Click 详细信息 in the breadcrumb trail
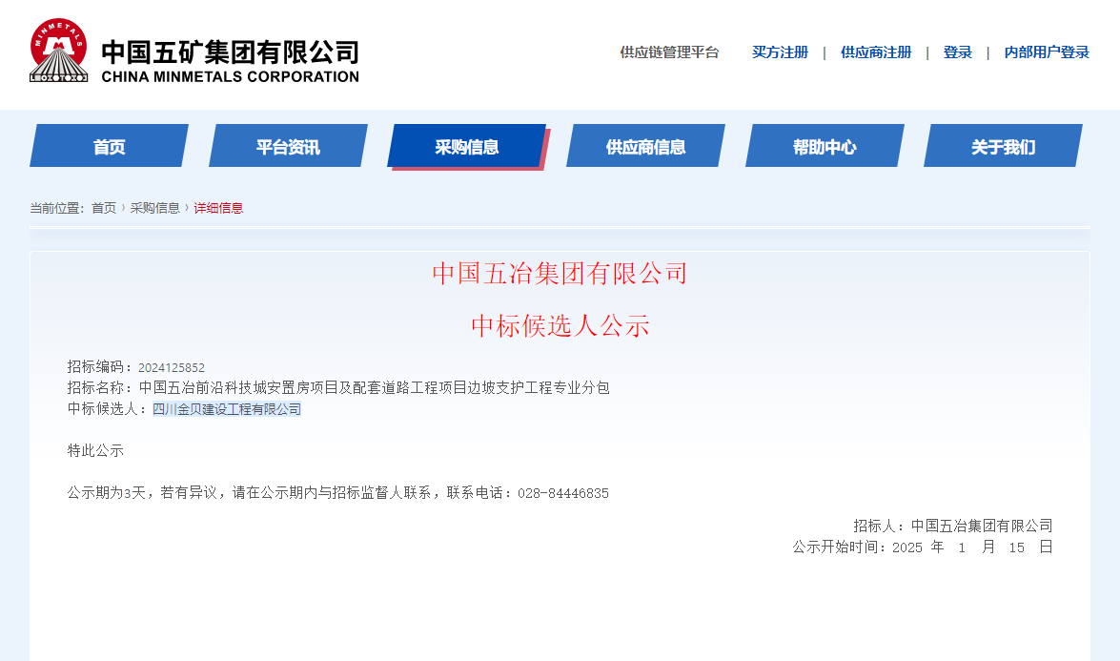Image resolution: width=1120 pixels, height=661 pixels. [x=218, y=208]
